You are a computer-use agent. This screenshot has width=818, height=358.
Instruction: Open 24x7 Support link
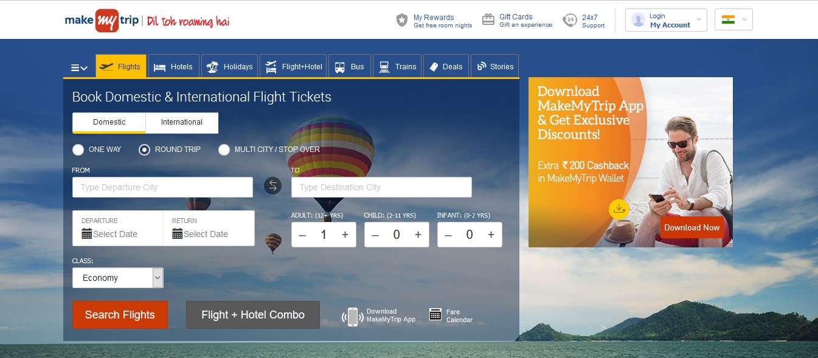593,21
